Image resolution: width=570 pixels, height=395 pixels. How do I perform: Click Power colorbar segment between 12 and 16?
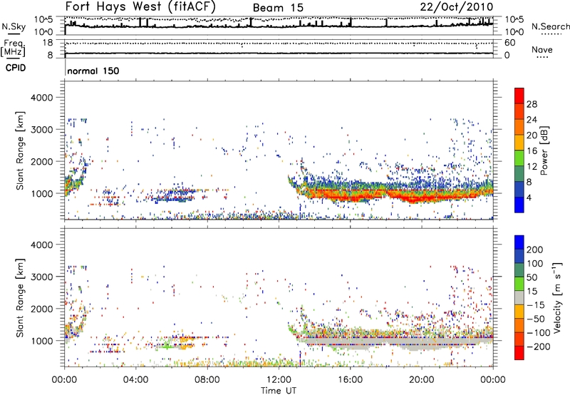click(x=519, y=158)
